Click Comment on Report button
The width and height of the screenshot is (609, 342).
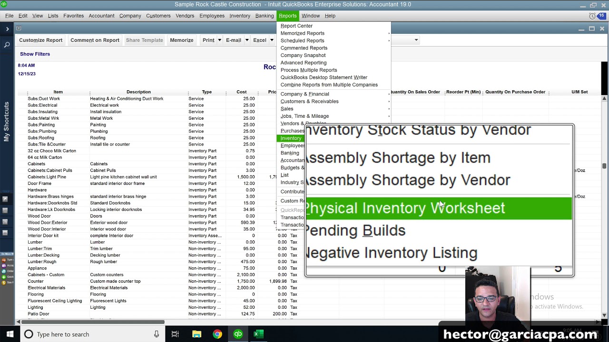pyautogui.click(x=95, y=40)
